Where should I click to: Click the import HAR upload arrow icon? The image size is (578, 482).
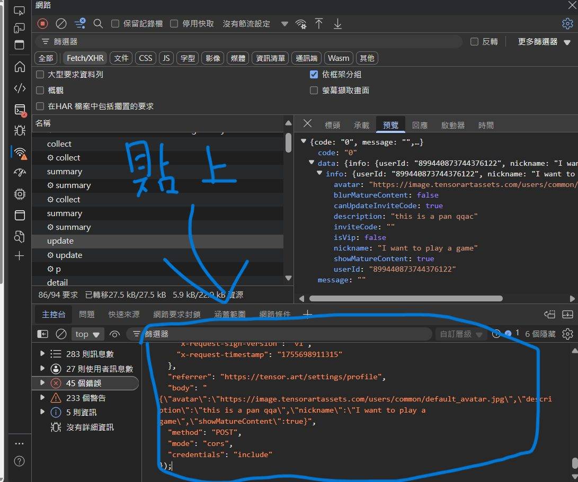pyautogui.click(x=319, y=23)
